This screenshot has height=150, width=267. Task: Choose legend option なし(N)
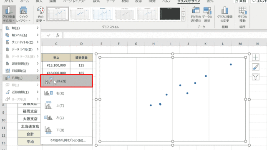[67, 81]
